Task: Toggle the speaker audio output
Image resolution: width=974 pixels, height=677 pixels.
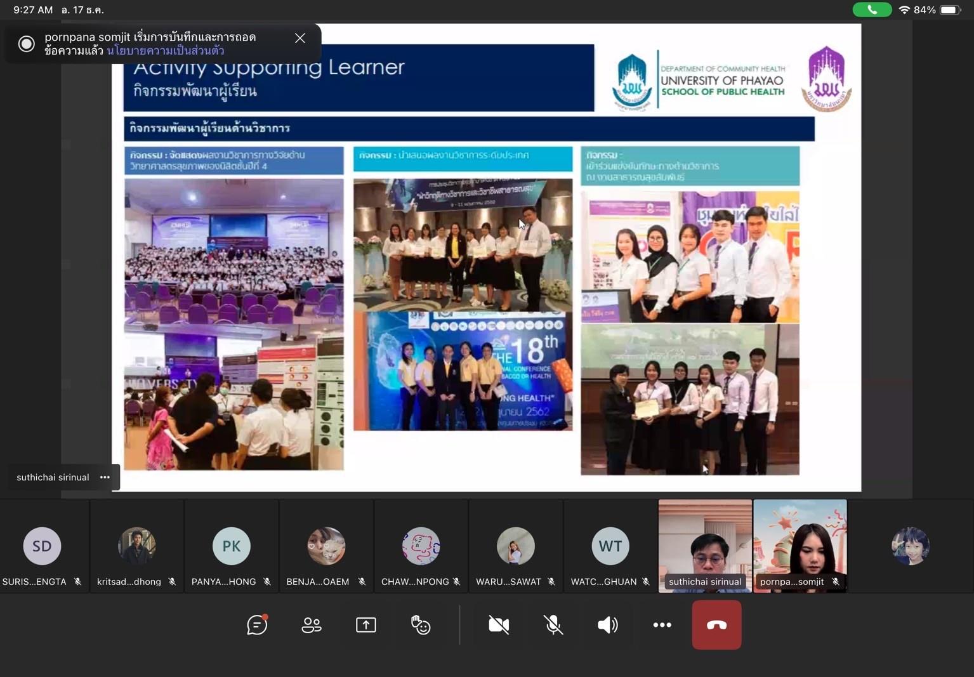Action: click(607, 625)
